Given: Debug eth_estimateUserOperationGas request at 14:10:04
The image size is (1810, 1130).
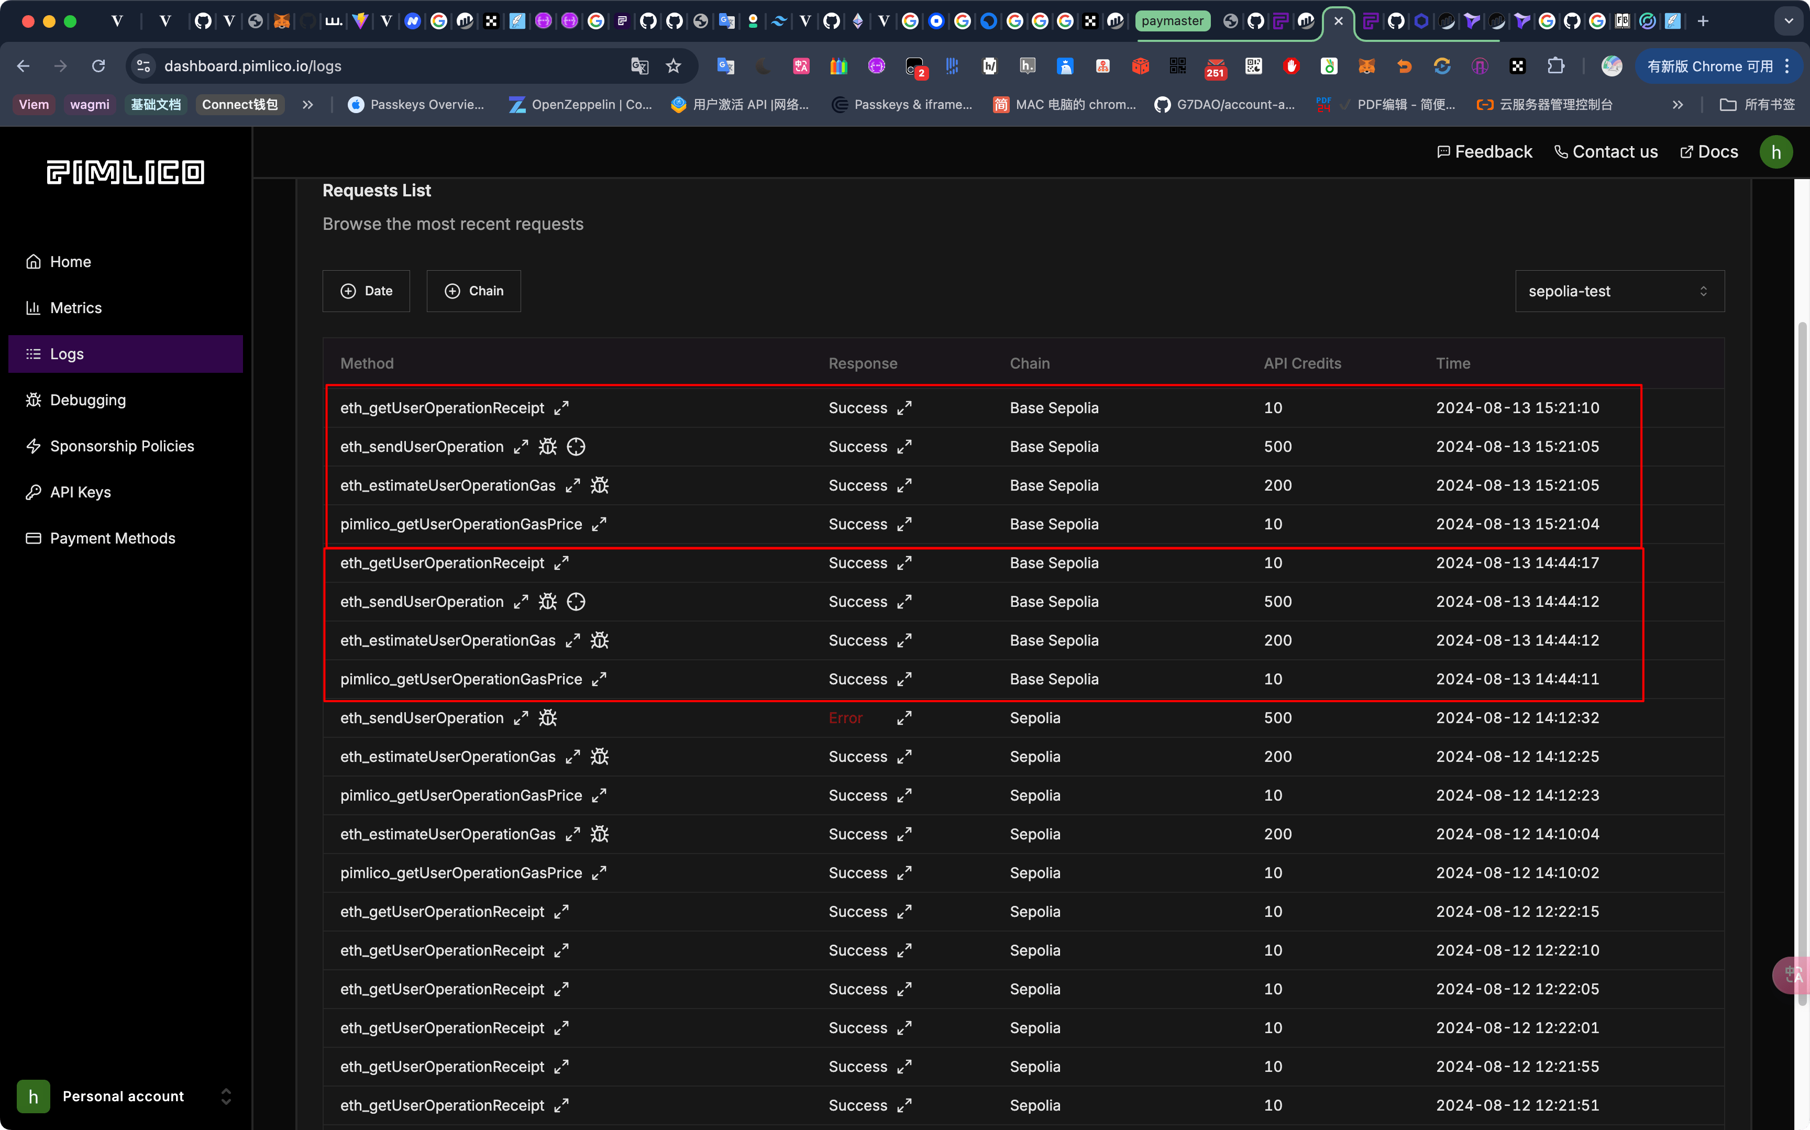Looking at the screenshot, I should (x=600, y=834).
